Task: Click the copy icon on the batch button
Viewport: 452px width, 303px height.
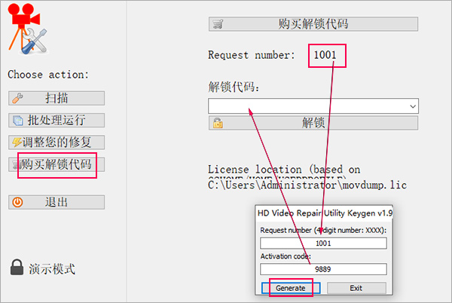Action: click(18, 121)
